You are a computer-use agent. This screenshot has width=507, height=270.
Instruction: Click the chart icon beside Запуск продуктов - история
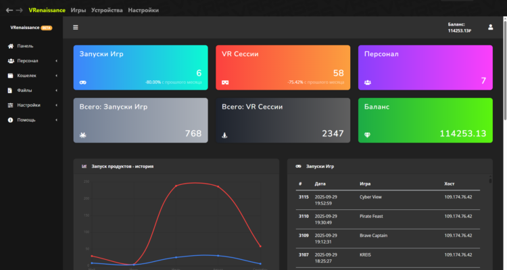(84, 166)
